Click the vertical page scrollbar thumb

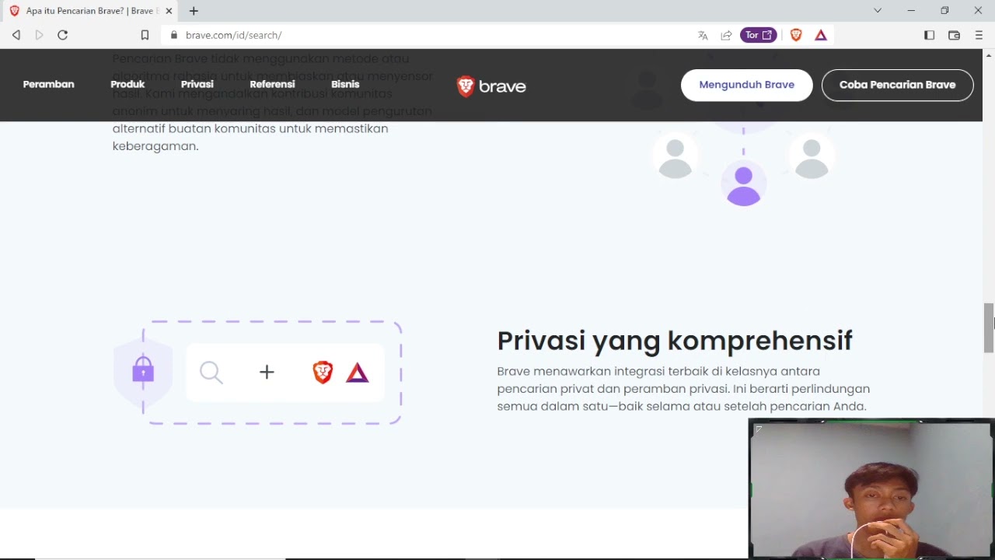point(989,327)
